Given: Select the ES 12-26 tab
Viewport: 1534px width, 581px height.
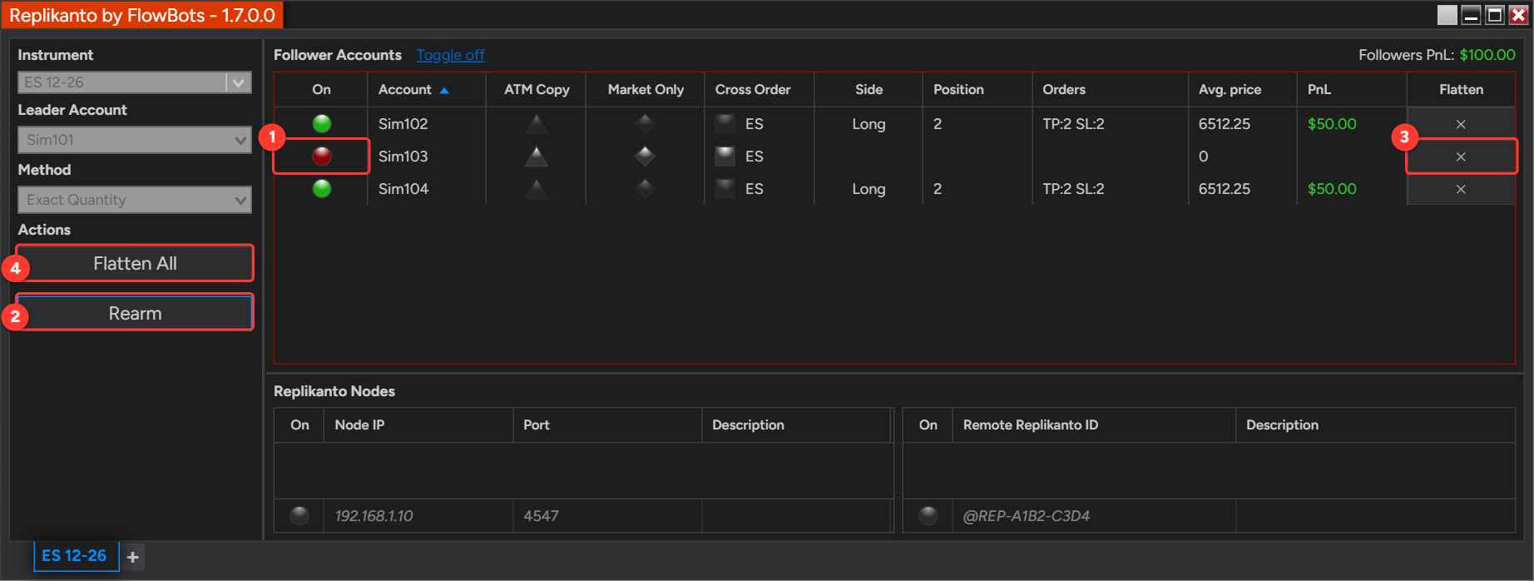Looking at the screenshot, I should [75, 556].
